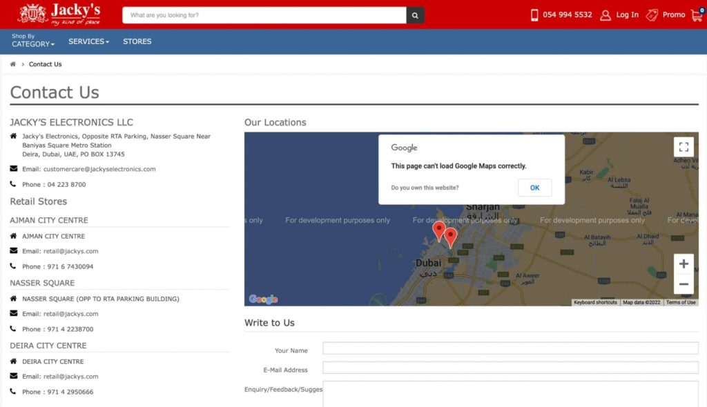Click the Map data ©2022 label
Viewport: 707px width, 407px height.
(641, 302)
